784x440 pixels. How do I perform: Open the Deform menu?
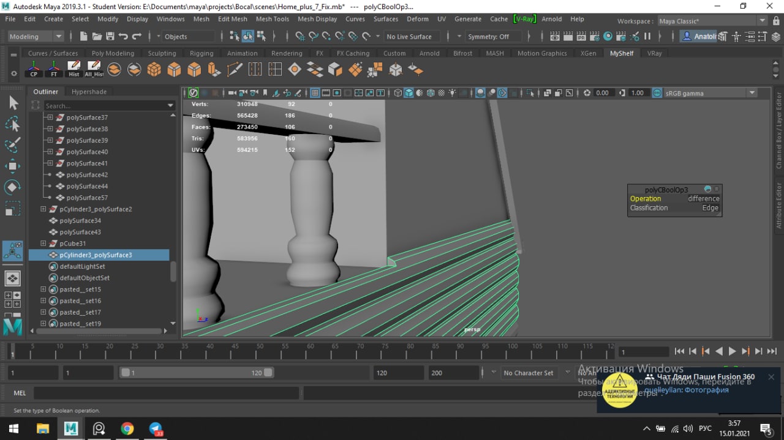pyautogui.click(x=418, y=19)
